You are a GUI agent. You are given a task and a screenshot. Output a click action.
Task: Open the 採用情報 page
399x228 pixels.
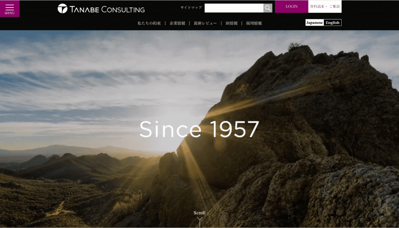254,23
